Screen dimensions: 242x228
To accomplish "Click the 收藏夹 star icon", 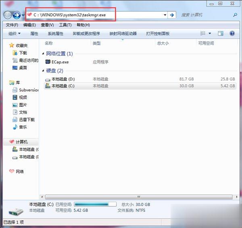I will click(x=12, y=45).
